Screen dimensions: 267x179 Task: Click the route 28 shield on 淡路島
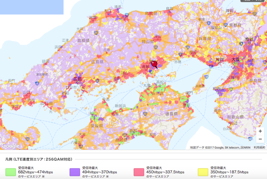(x=206, y=77)
